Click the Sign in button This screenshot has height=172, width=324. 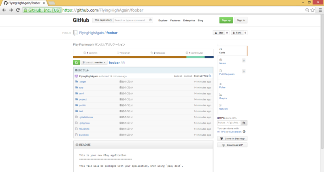241,20
